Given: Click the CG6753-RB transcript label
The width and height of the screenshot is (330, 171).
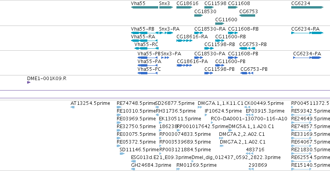Looking at the screenshot, I should pyautogui.click(x=253, y=44).
